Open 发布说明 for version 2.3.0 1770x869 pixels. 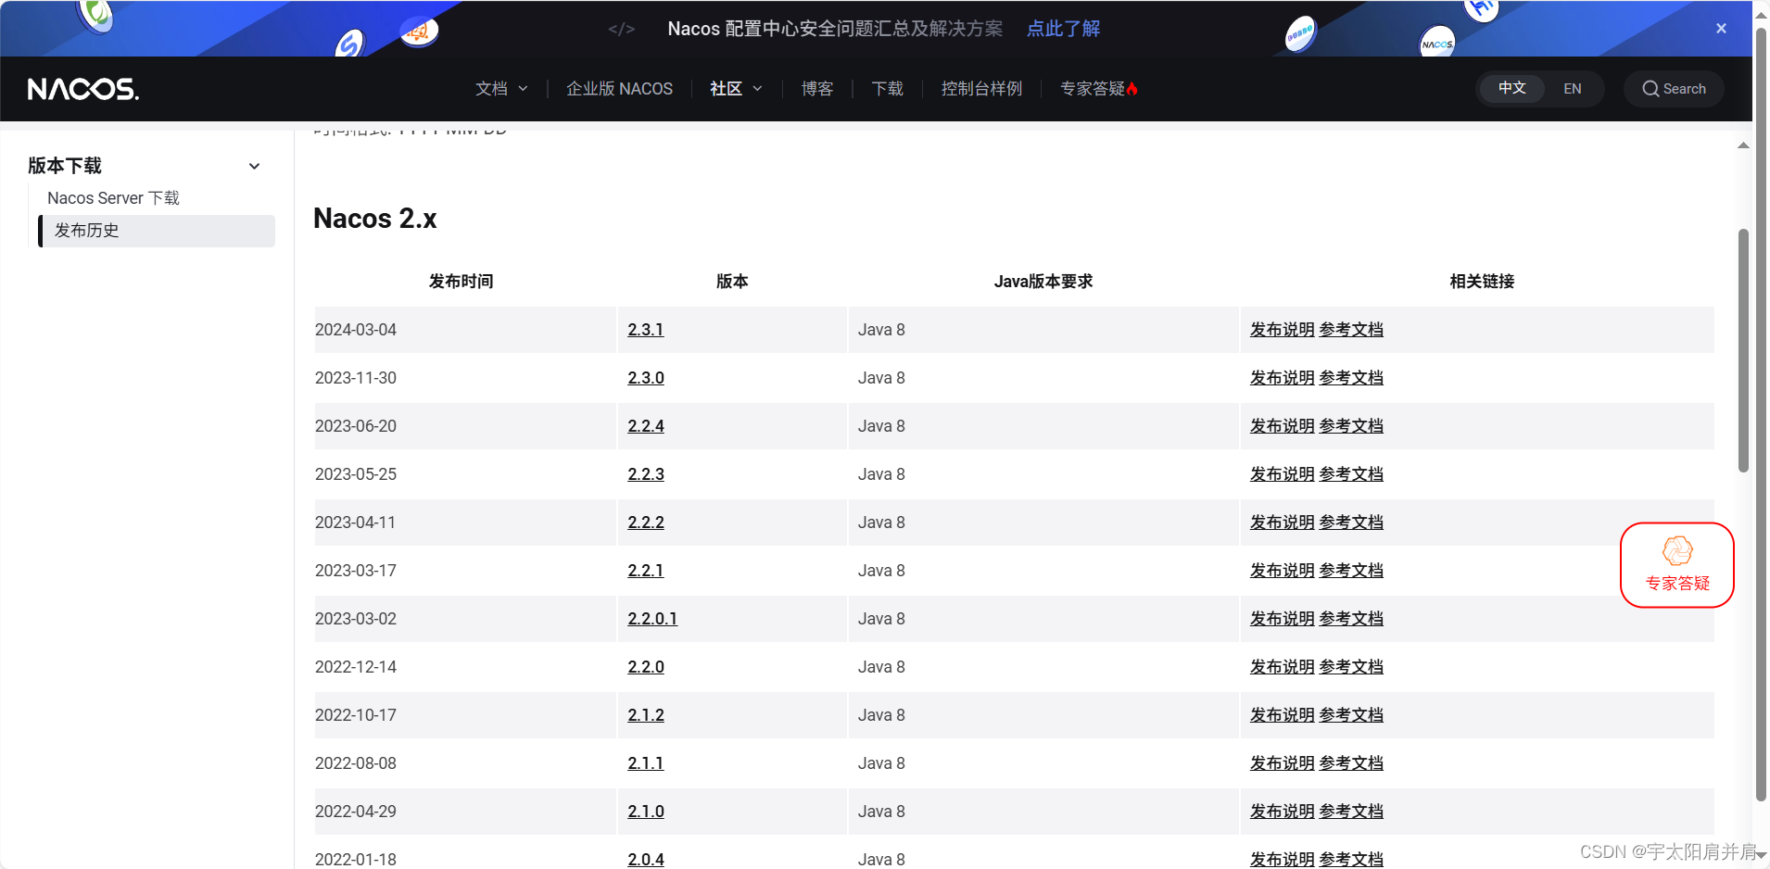click(1283, 378)
